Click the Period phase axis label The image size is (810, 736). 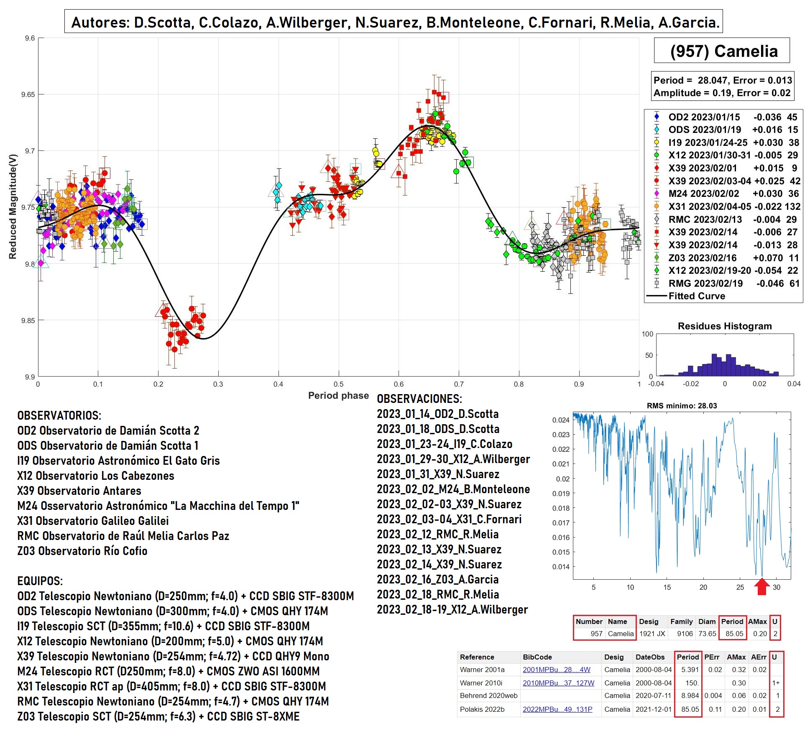tap(338, 395)
